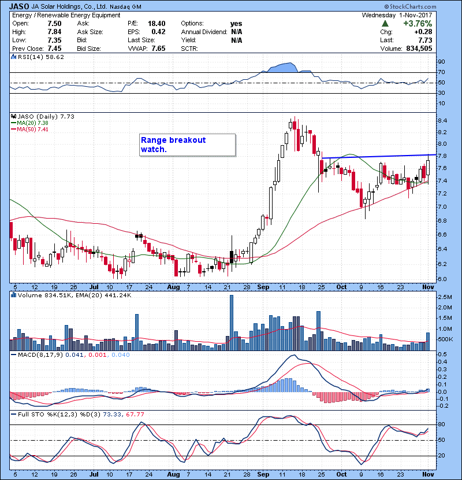Click the RSI(14) indicator line icon
The image size is (462, 480).
coord(13,57)
